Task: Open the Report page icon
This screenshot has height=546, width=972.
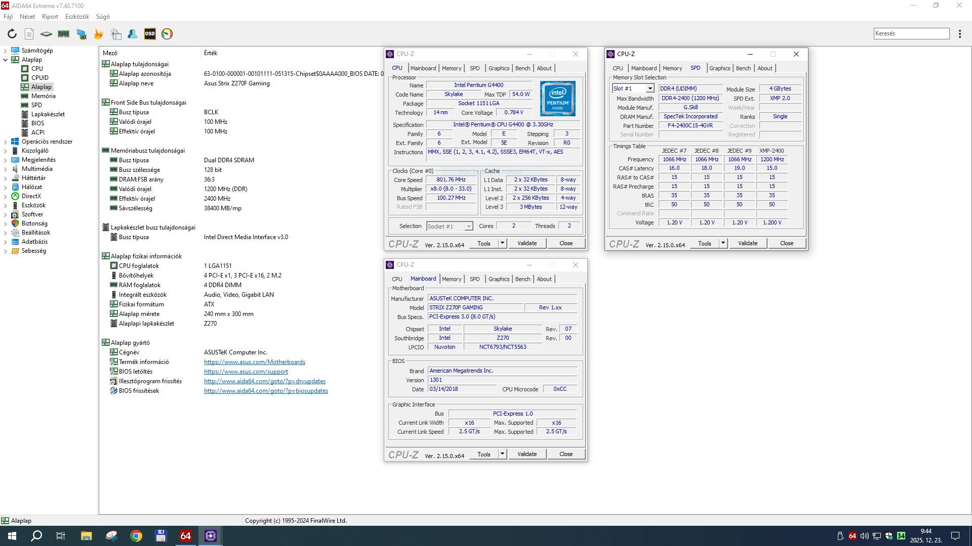Action: (x=29, y=34)
